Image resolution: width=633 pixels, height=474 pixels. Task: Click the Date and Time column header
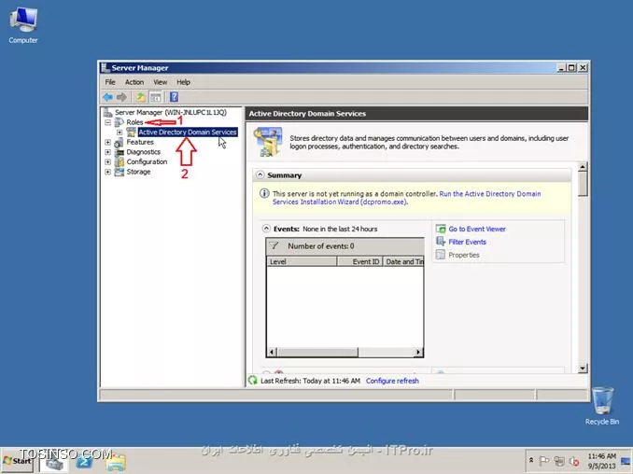click(x=403, y=261)
